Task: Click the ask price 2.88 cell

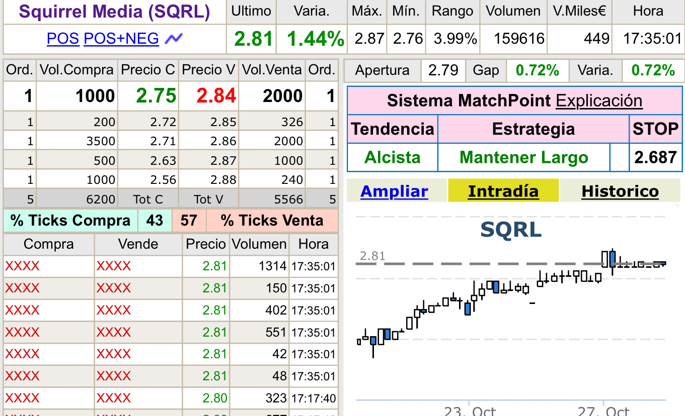Action: 208,180
